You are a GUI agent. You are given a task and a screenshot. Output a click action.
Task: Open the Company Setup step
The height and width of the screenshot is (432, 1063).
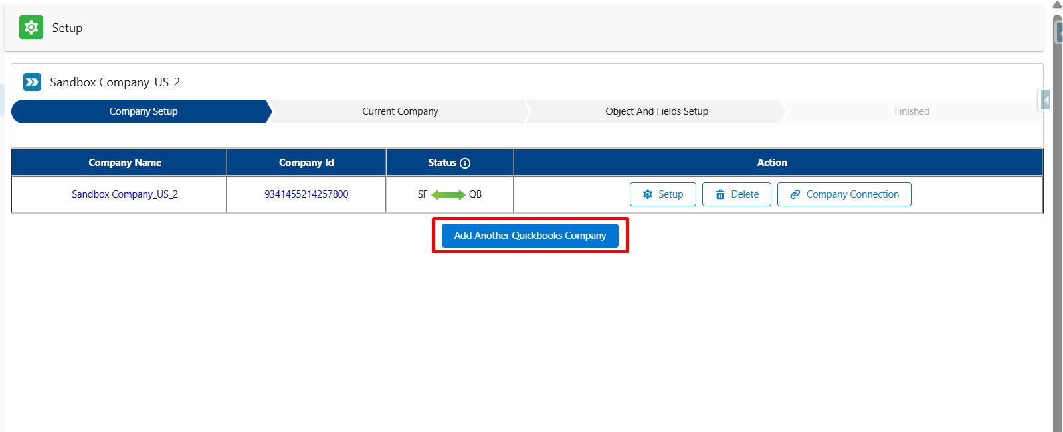144,111
